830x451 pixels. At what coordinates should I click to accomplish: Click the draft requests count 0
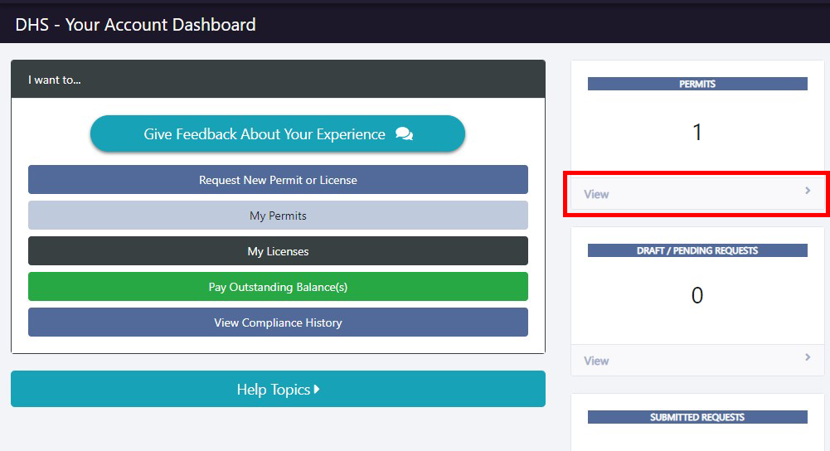(x=697, y=296)
